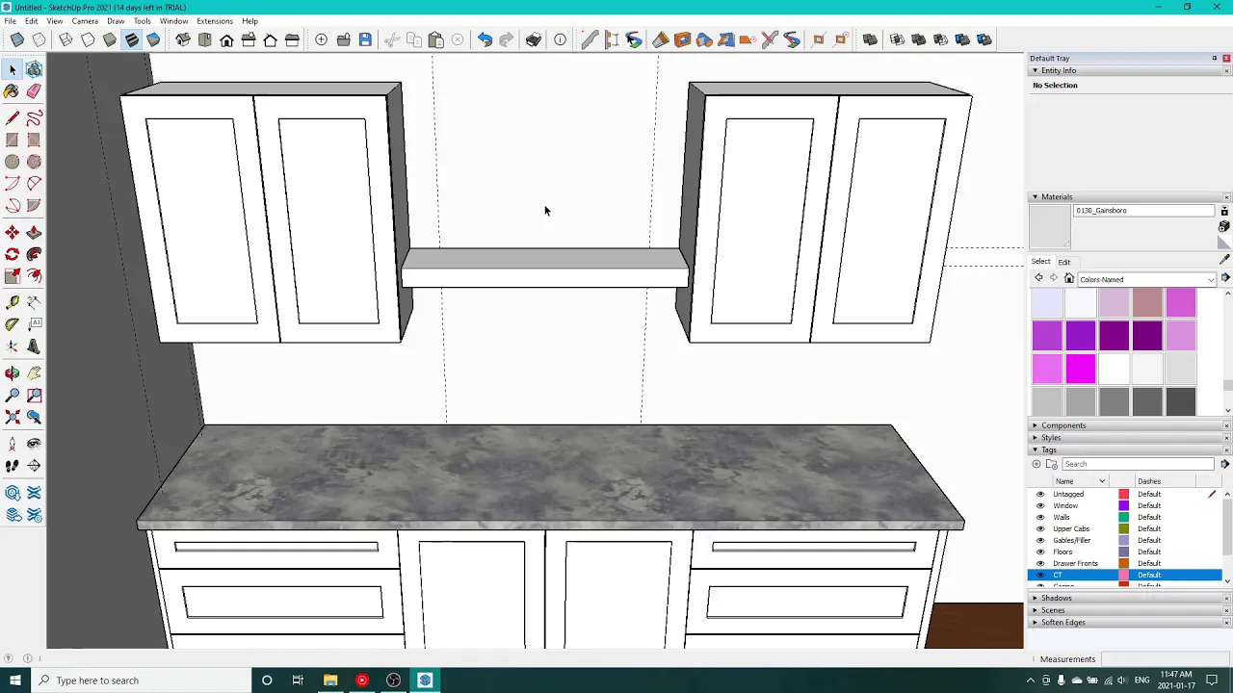Viewport: 1233px width, 693px height.
Task: Hide the Gables/Filler tag eye
Action: coord(1039,540)
